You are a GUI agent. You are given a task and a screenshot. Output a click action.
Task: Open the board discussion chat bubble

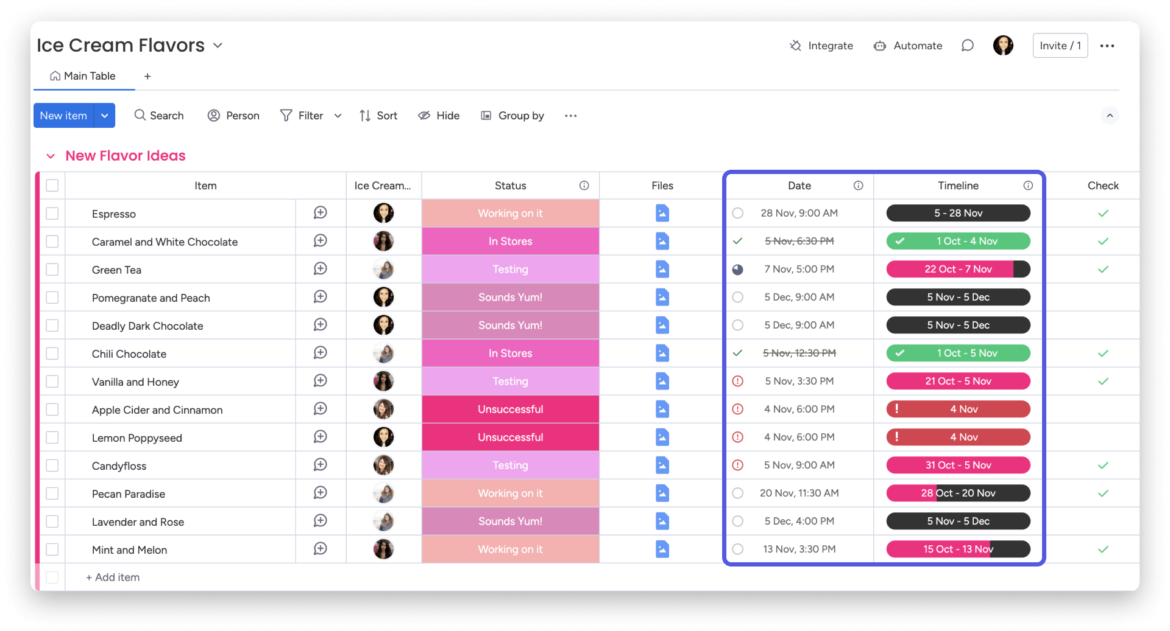967,46
